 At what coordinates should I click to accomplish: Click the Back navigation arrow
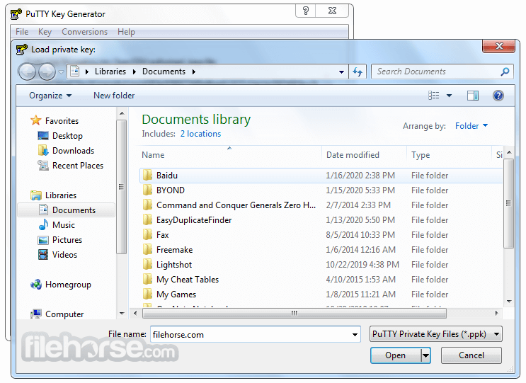coord(27,72)
